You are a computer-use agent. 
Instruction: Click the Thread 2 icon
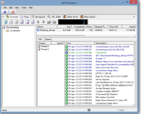click(x=39, y=49)
